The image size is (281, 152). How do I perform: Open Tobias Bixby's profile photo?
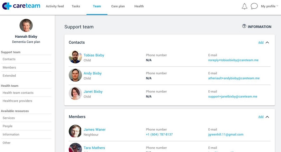(x=75, y=57)
